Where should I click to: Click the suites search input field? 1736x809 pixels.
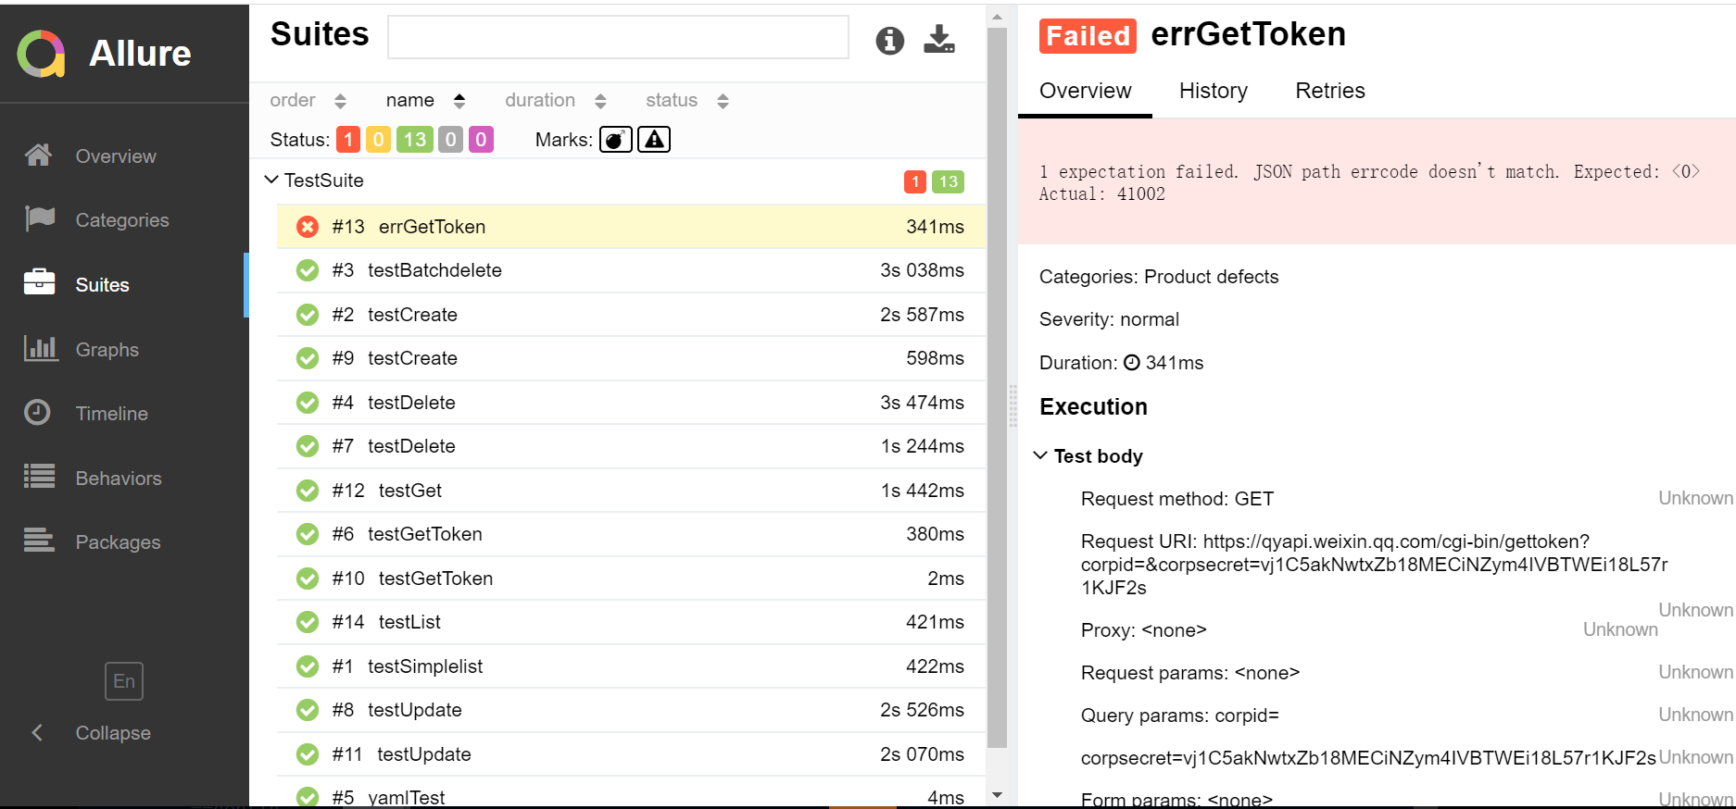coord(618,37)
